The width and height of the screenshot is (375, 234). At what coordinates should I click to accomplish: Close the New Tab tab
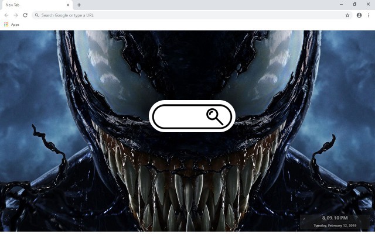pos(68,5)
